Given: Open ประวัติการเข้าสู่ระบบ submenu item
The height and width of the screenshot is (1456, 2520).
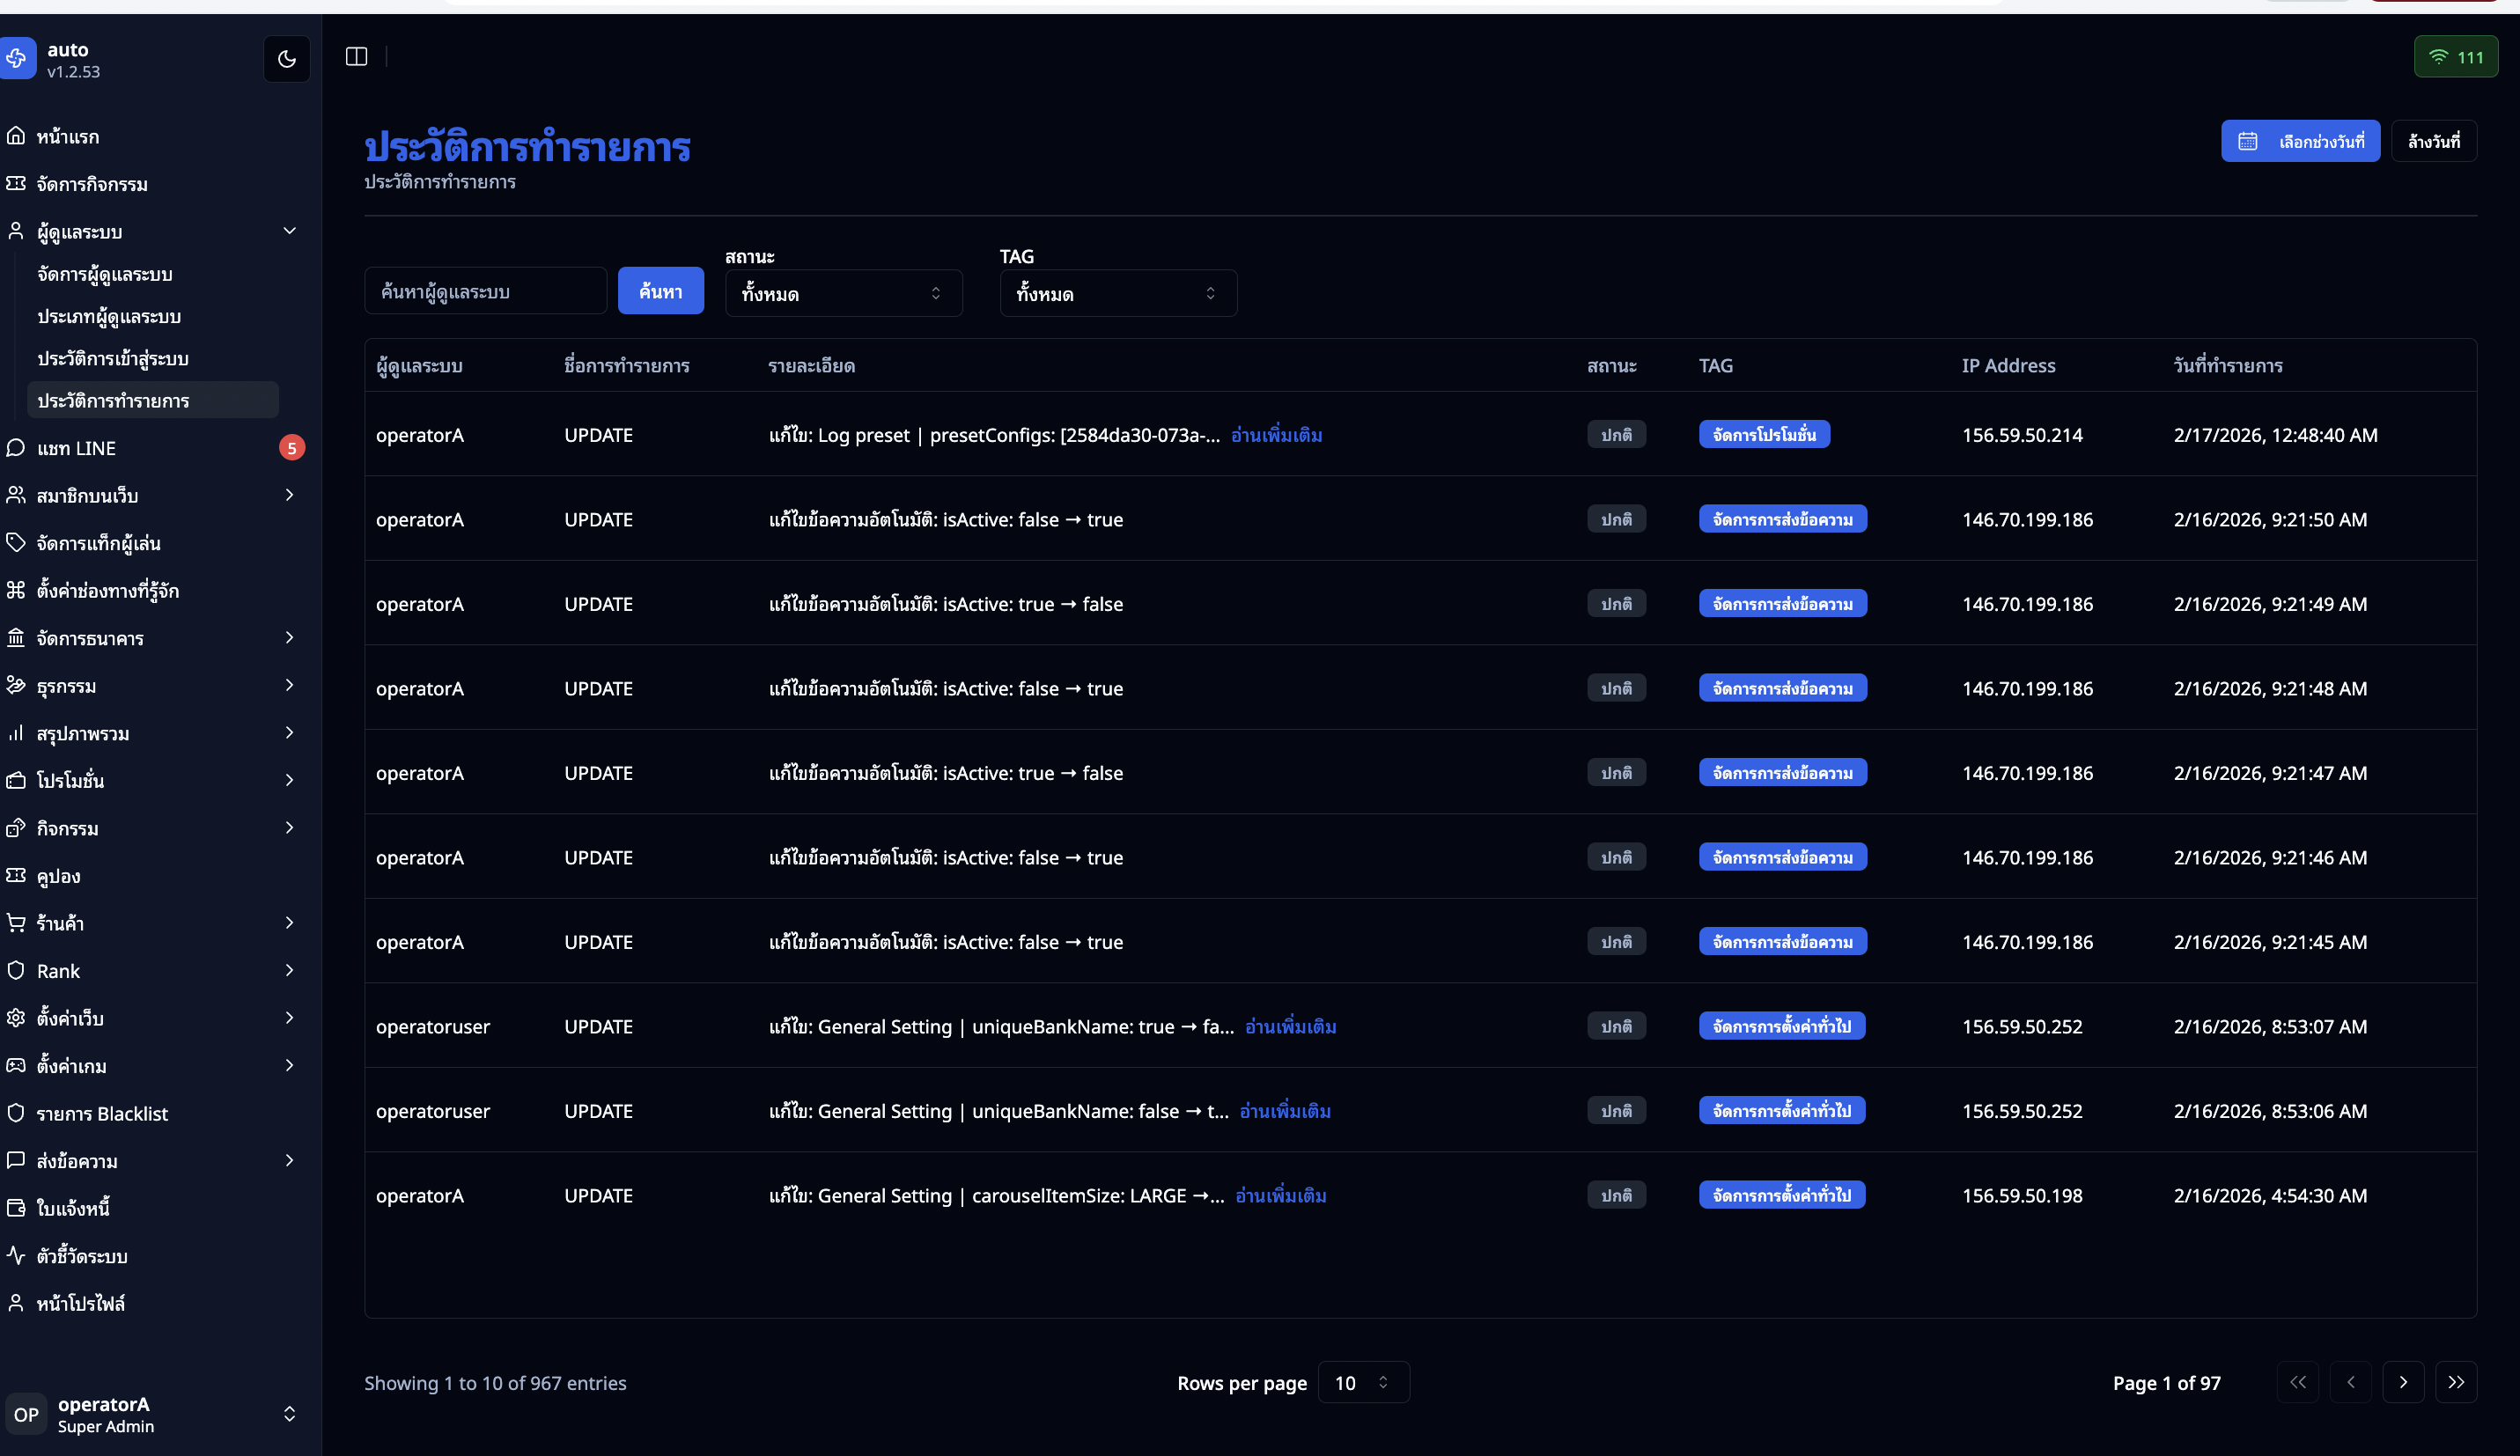Looking at the screenshot, I should [113, 358].
